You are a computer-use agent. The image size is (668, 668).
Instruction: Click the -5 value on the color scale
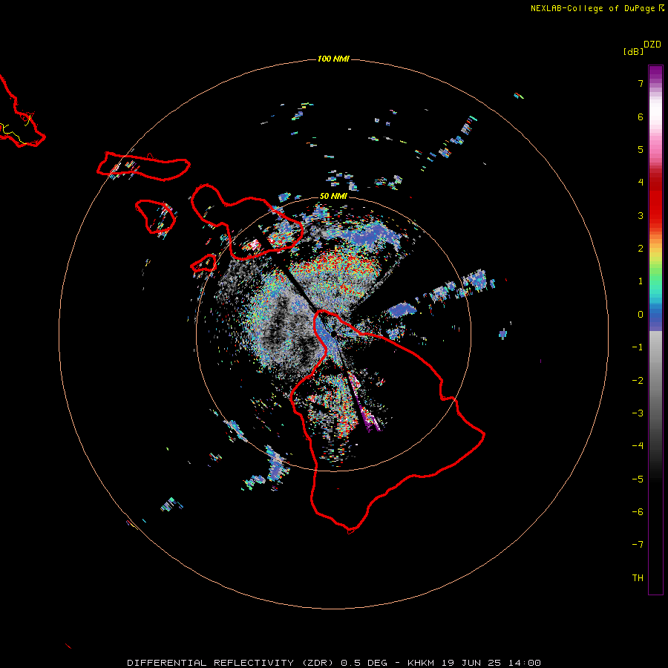[638, 479]
